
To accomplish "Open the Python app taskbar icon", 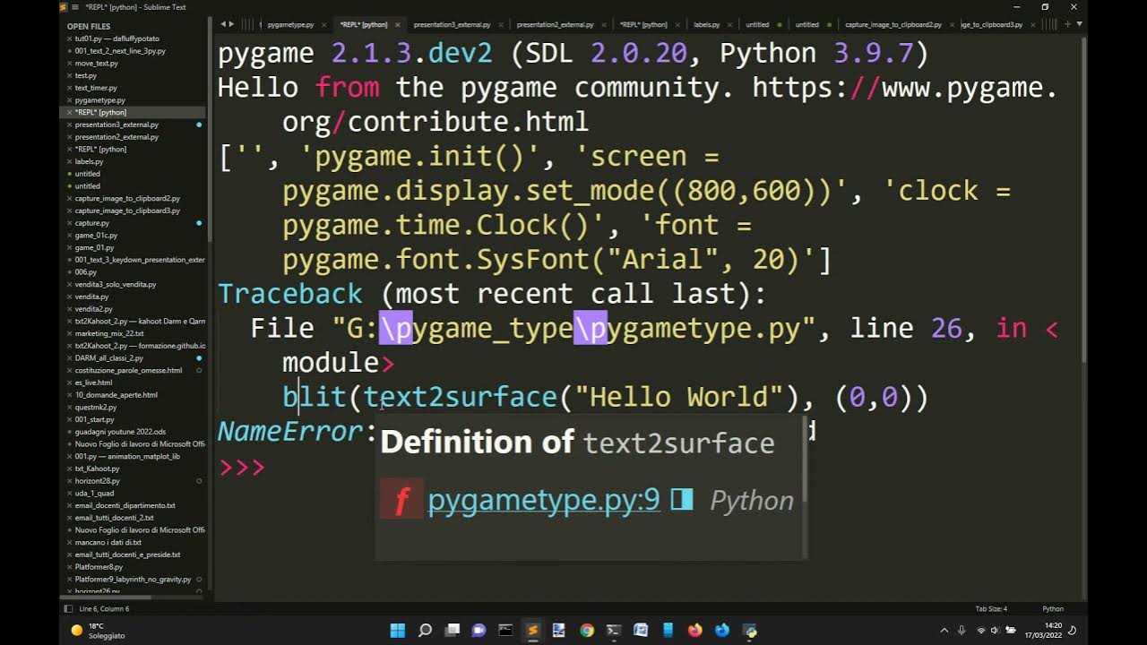I will point(749,630).
